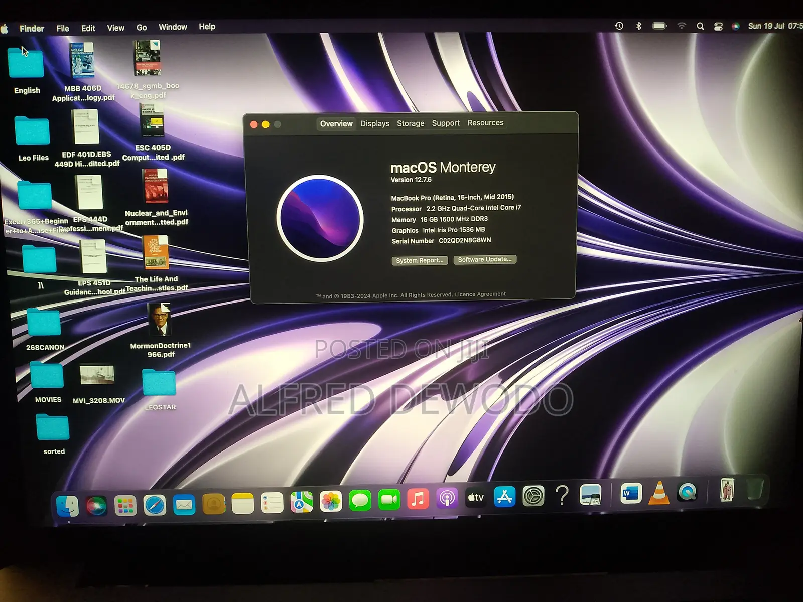Open System Preferences in the Dock
The image size is (803, 602).
[533, 496]
